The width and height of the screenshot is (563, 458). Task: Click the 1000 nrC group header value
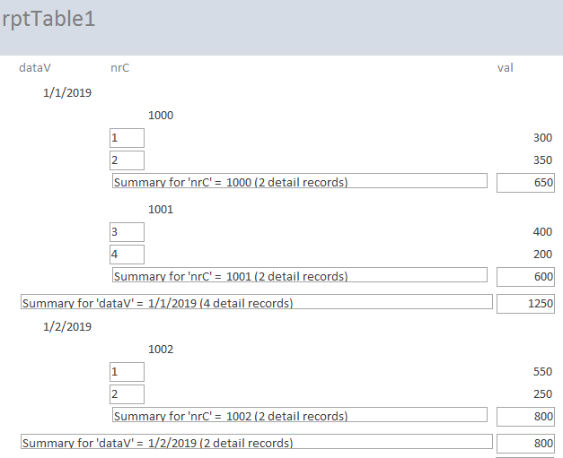[161, 116]
